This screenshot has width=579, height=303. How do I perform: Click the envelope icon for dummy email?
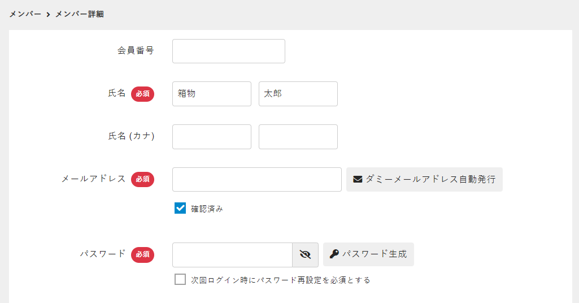[x=358, y=179]
